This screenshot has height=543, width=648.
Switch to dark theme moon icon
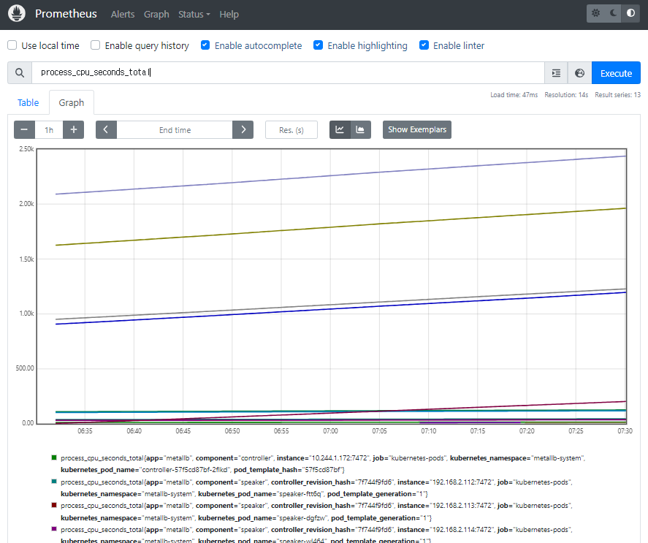coord(613,13)
